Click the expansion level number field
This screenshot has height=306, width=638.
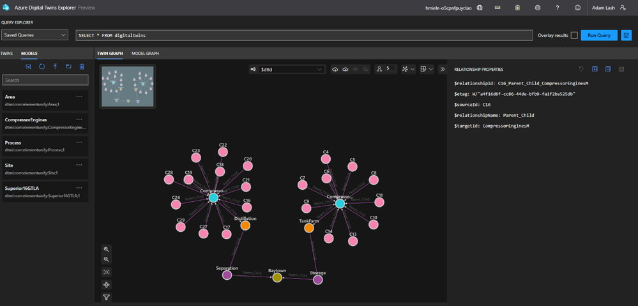(390, 69)
